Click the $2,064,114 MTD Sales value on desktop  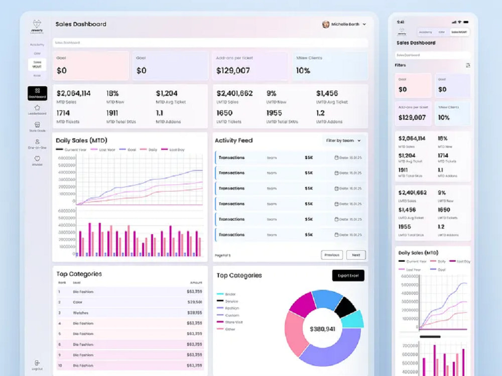74,93
